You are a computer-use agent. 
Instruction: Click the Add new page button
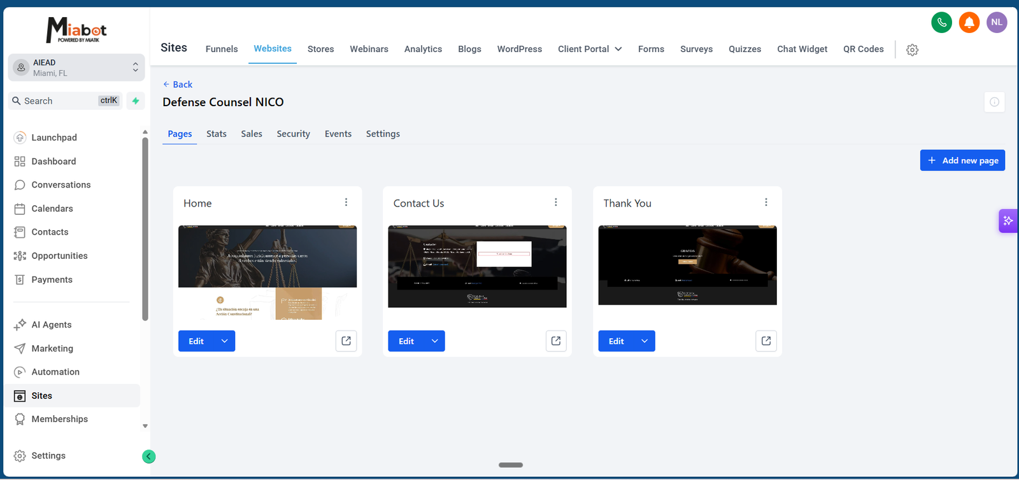(x=962, y=160)
